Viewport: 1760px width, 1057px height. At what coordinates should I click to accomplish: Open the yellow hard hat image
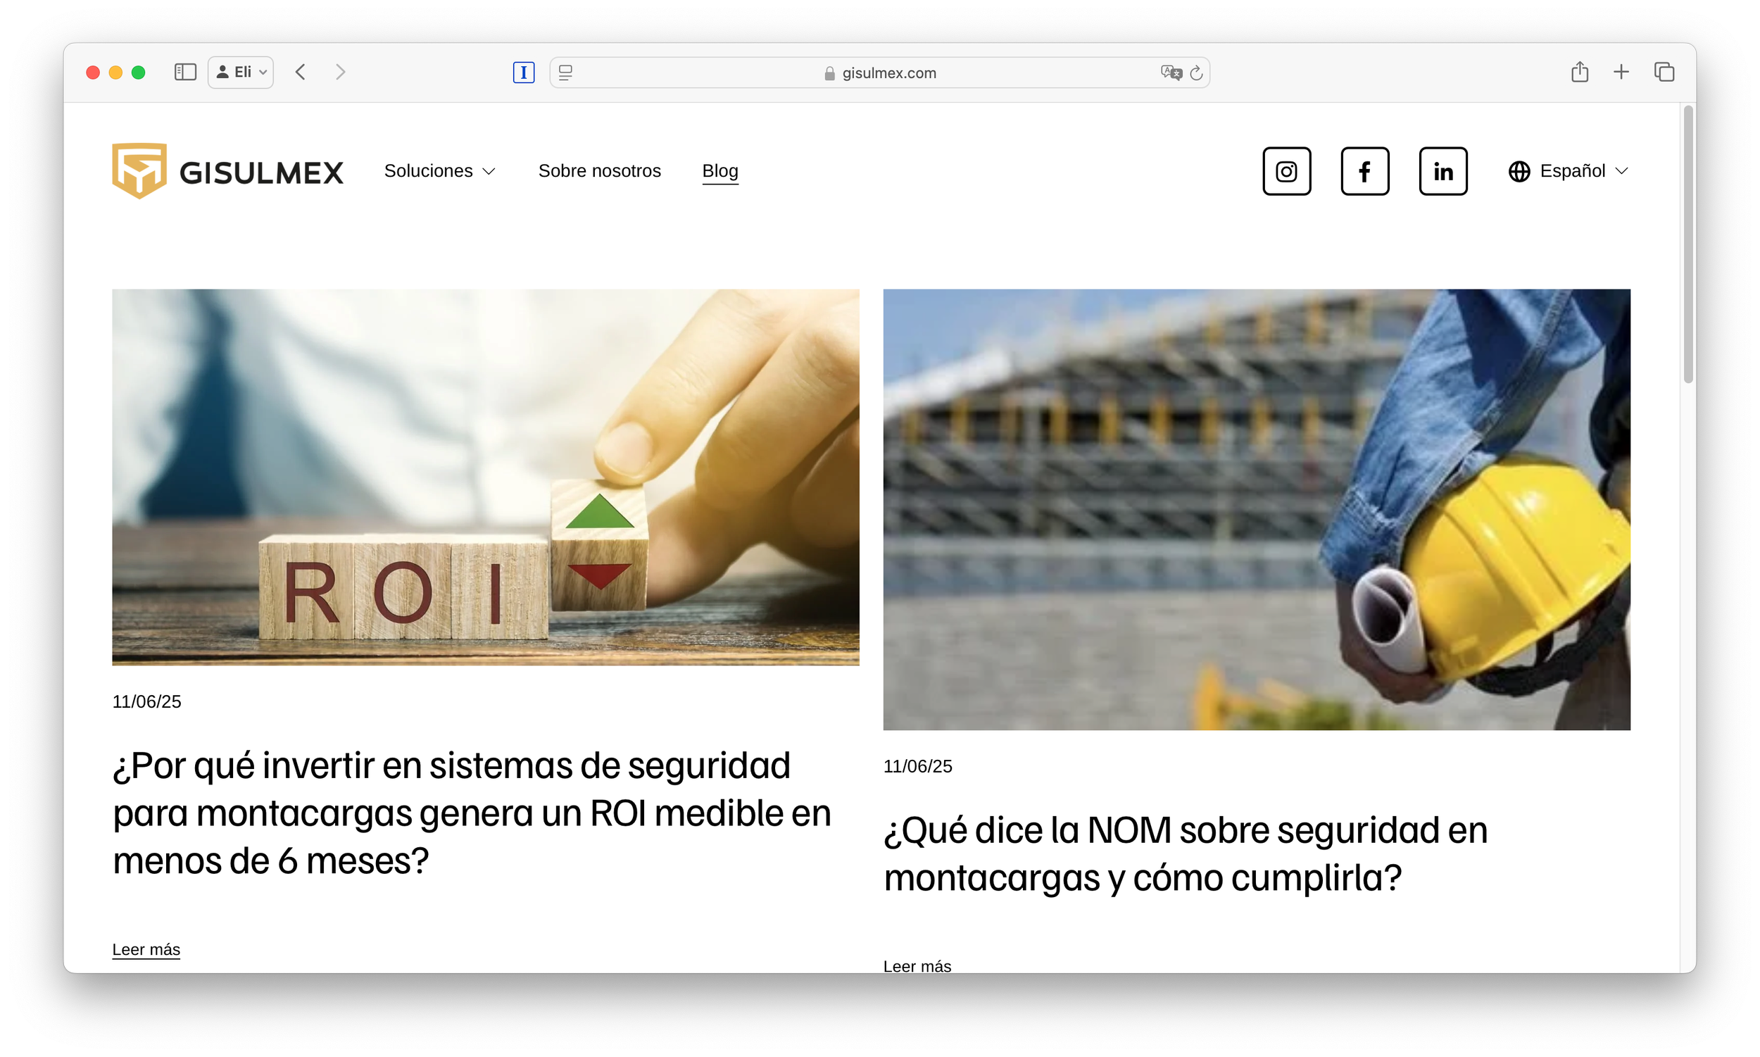(x=1256, y=509)
